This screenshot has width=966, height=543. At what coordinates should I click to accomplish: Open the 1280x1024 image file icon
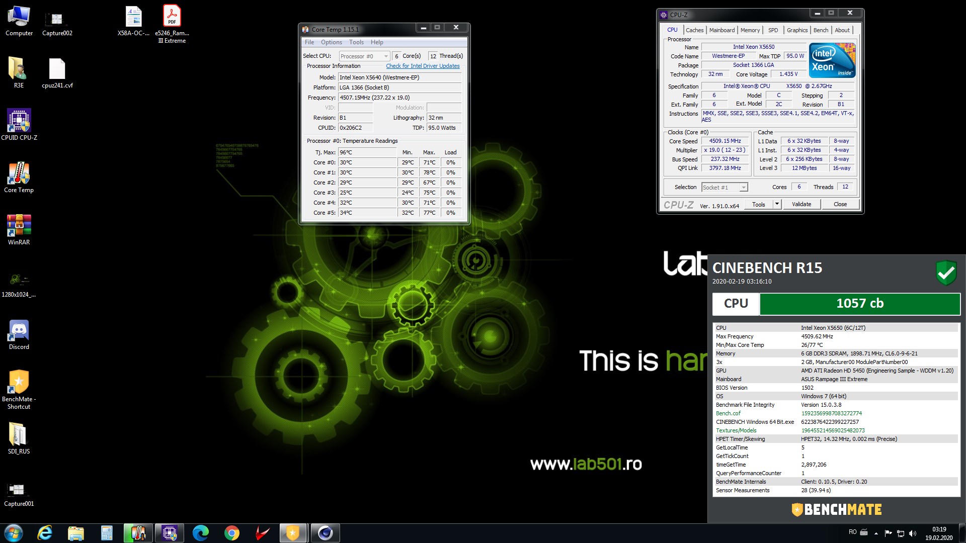[x=19, y=284]
